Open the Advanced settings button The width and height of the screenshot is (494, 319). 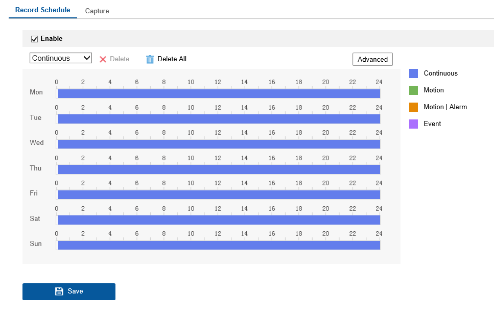(x=372, y=59)
